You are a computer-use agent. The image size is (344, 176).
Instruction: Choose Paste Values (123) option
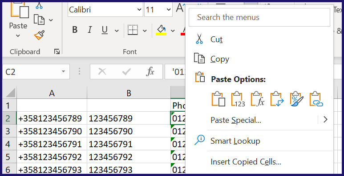click(238, 99)
